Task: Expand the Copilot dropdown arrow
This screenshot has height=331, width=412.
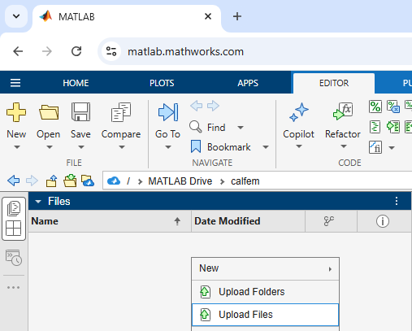Action: click(299, 146)
